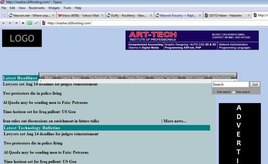The image size is (268, 164).
Task: Click the vertical ADVERTISE black banner
Action: pos(240,134)
